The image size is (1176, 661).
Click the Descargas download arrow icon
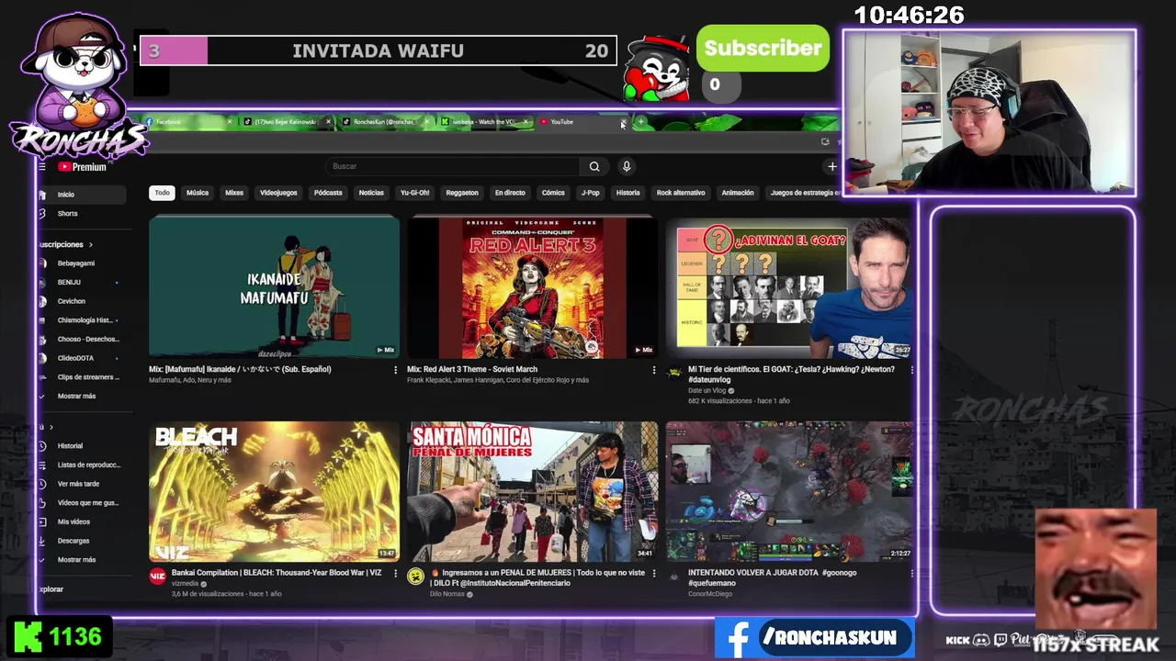pyautogui.click(x=42, y=541)
